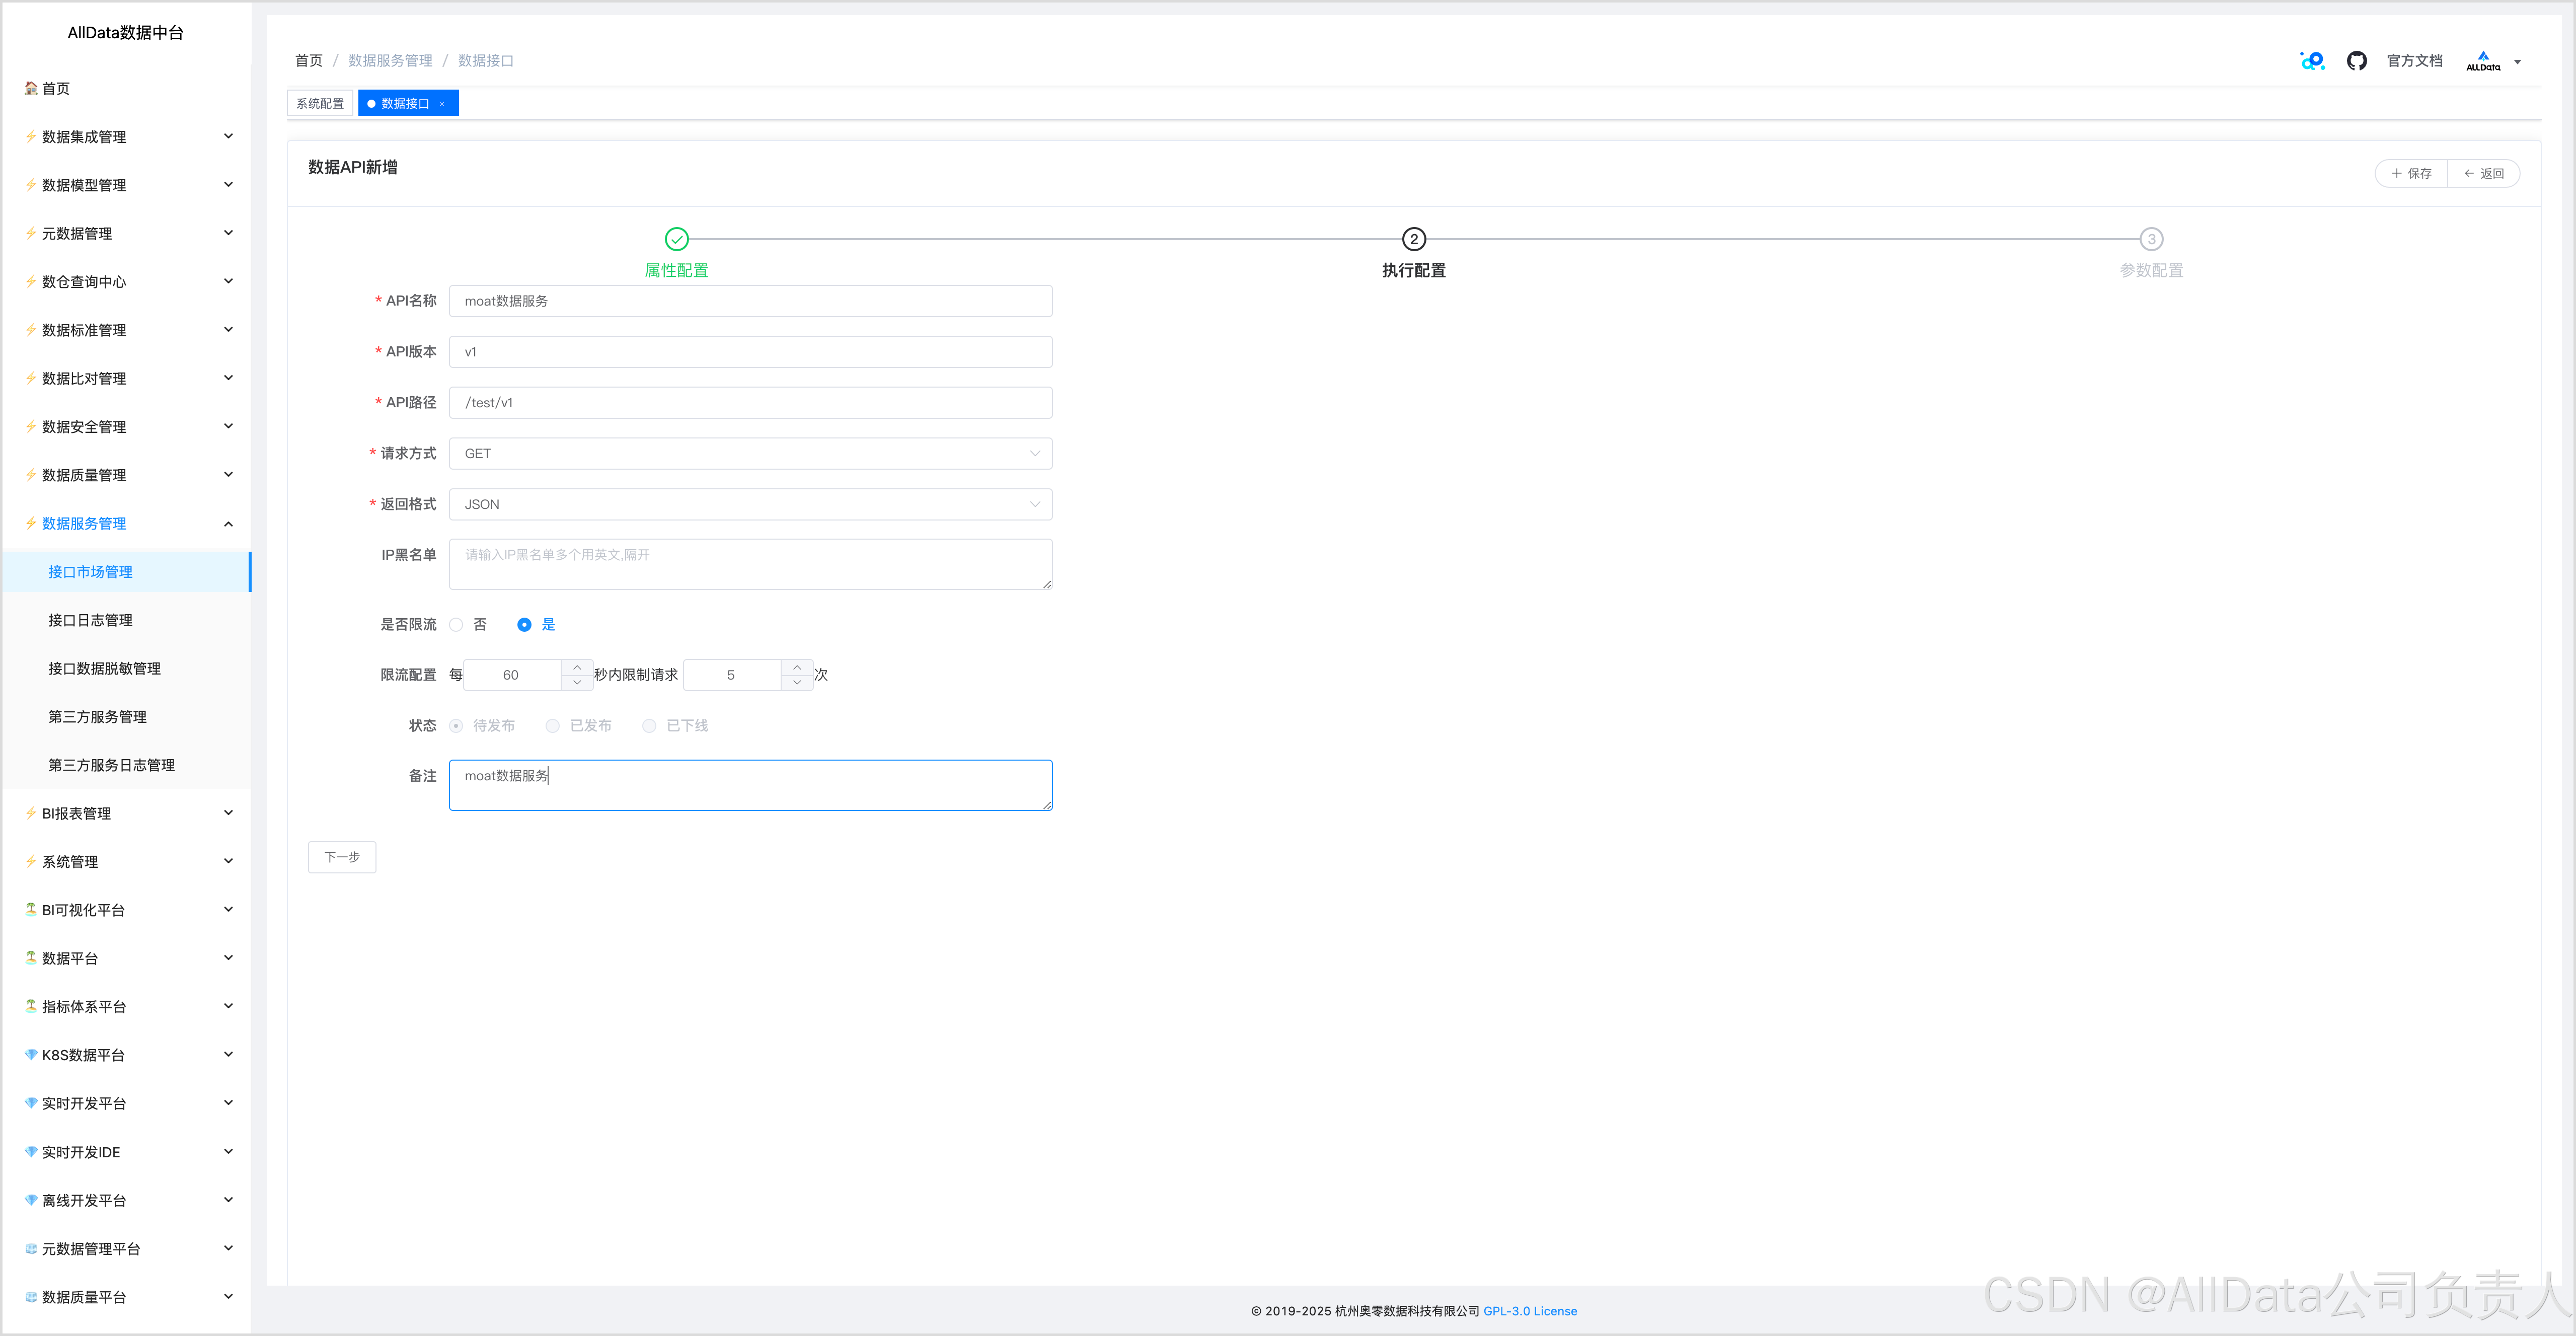
Task: Click the blue AllData logo icon in header
Action: [x=2312, y=61]
